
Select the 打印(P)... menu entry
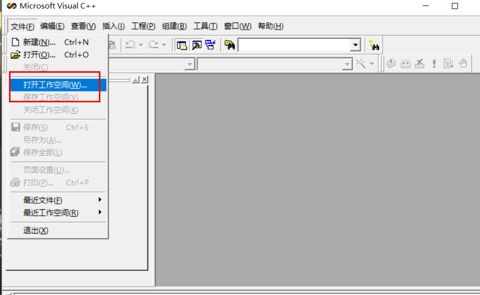[x=58, y=183]
